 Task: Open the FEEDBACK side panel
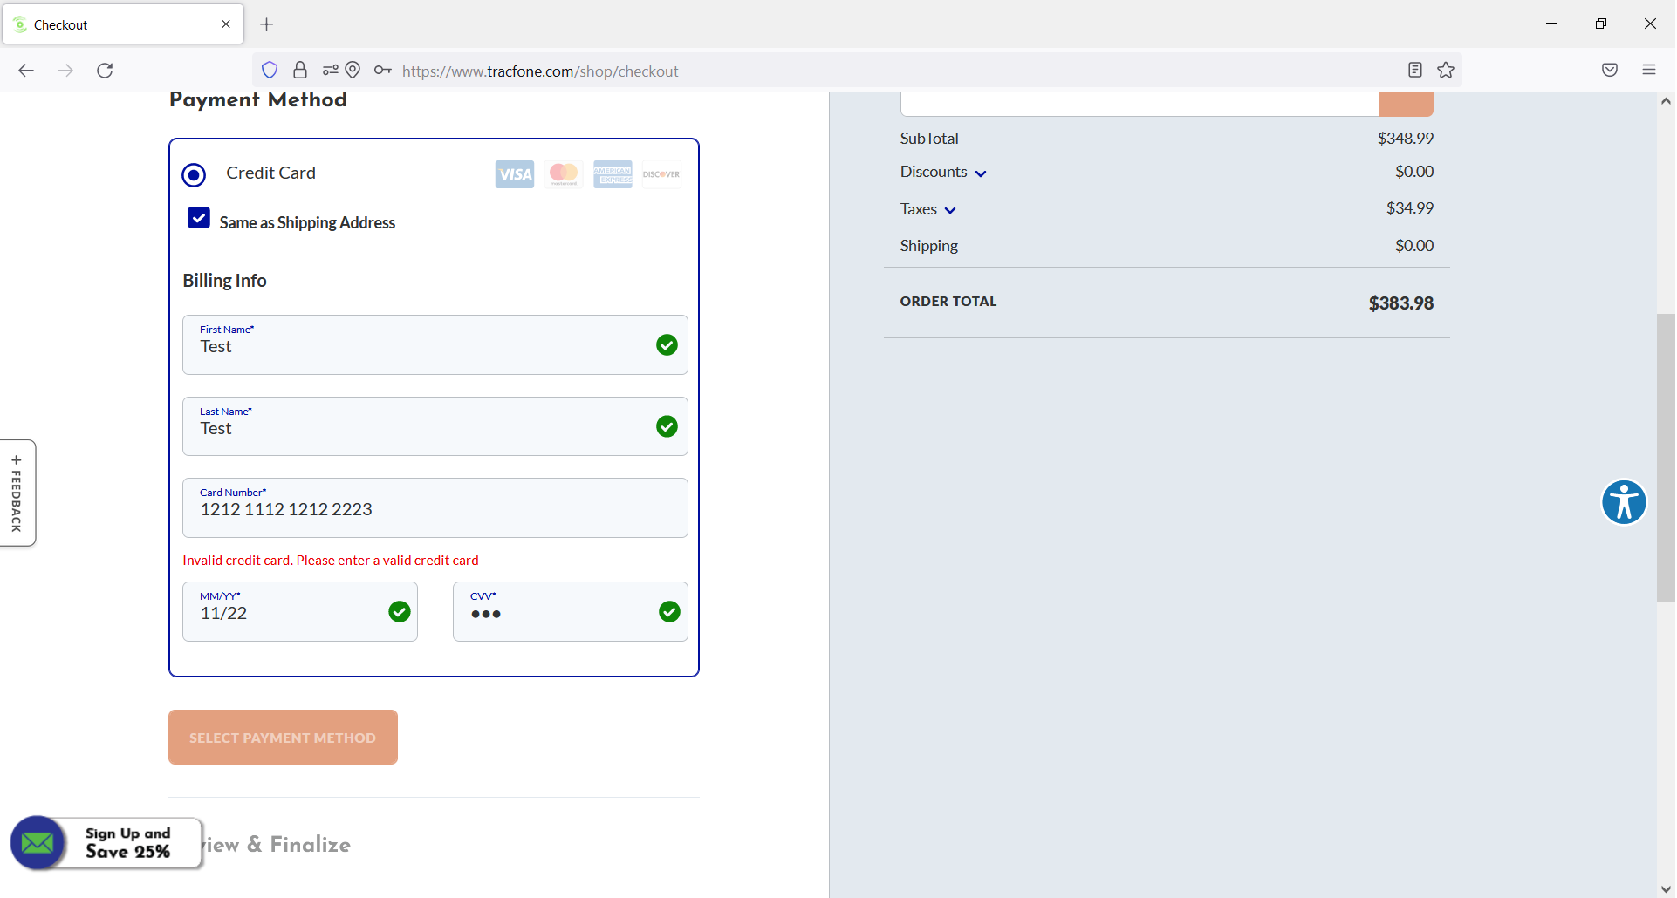[17, 493]
